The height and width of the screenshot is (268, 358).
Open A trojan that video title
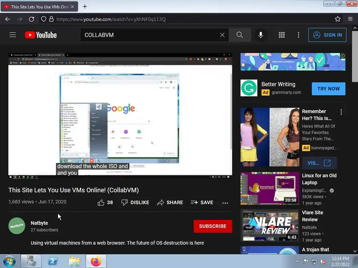[316, 250]
